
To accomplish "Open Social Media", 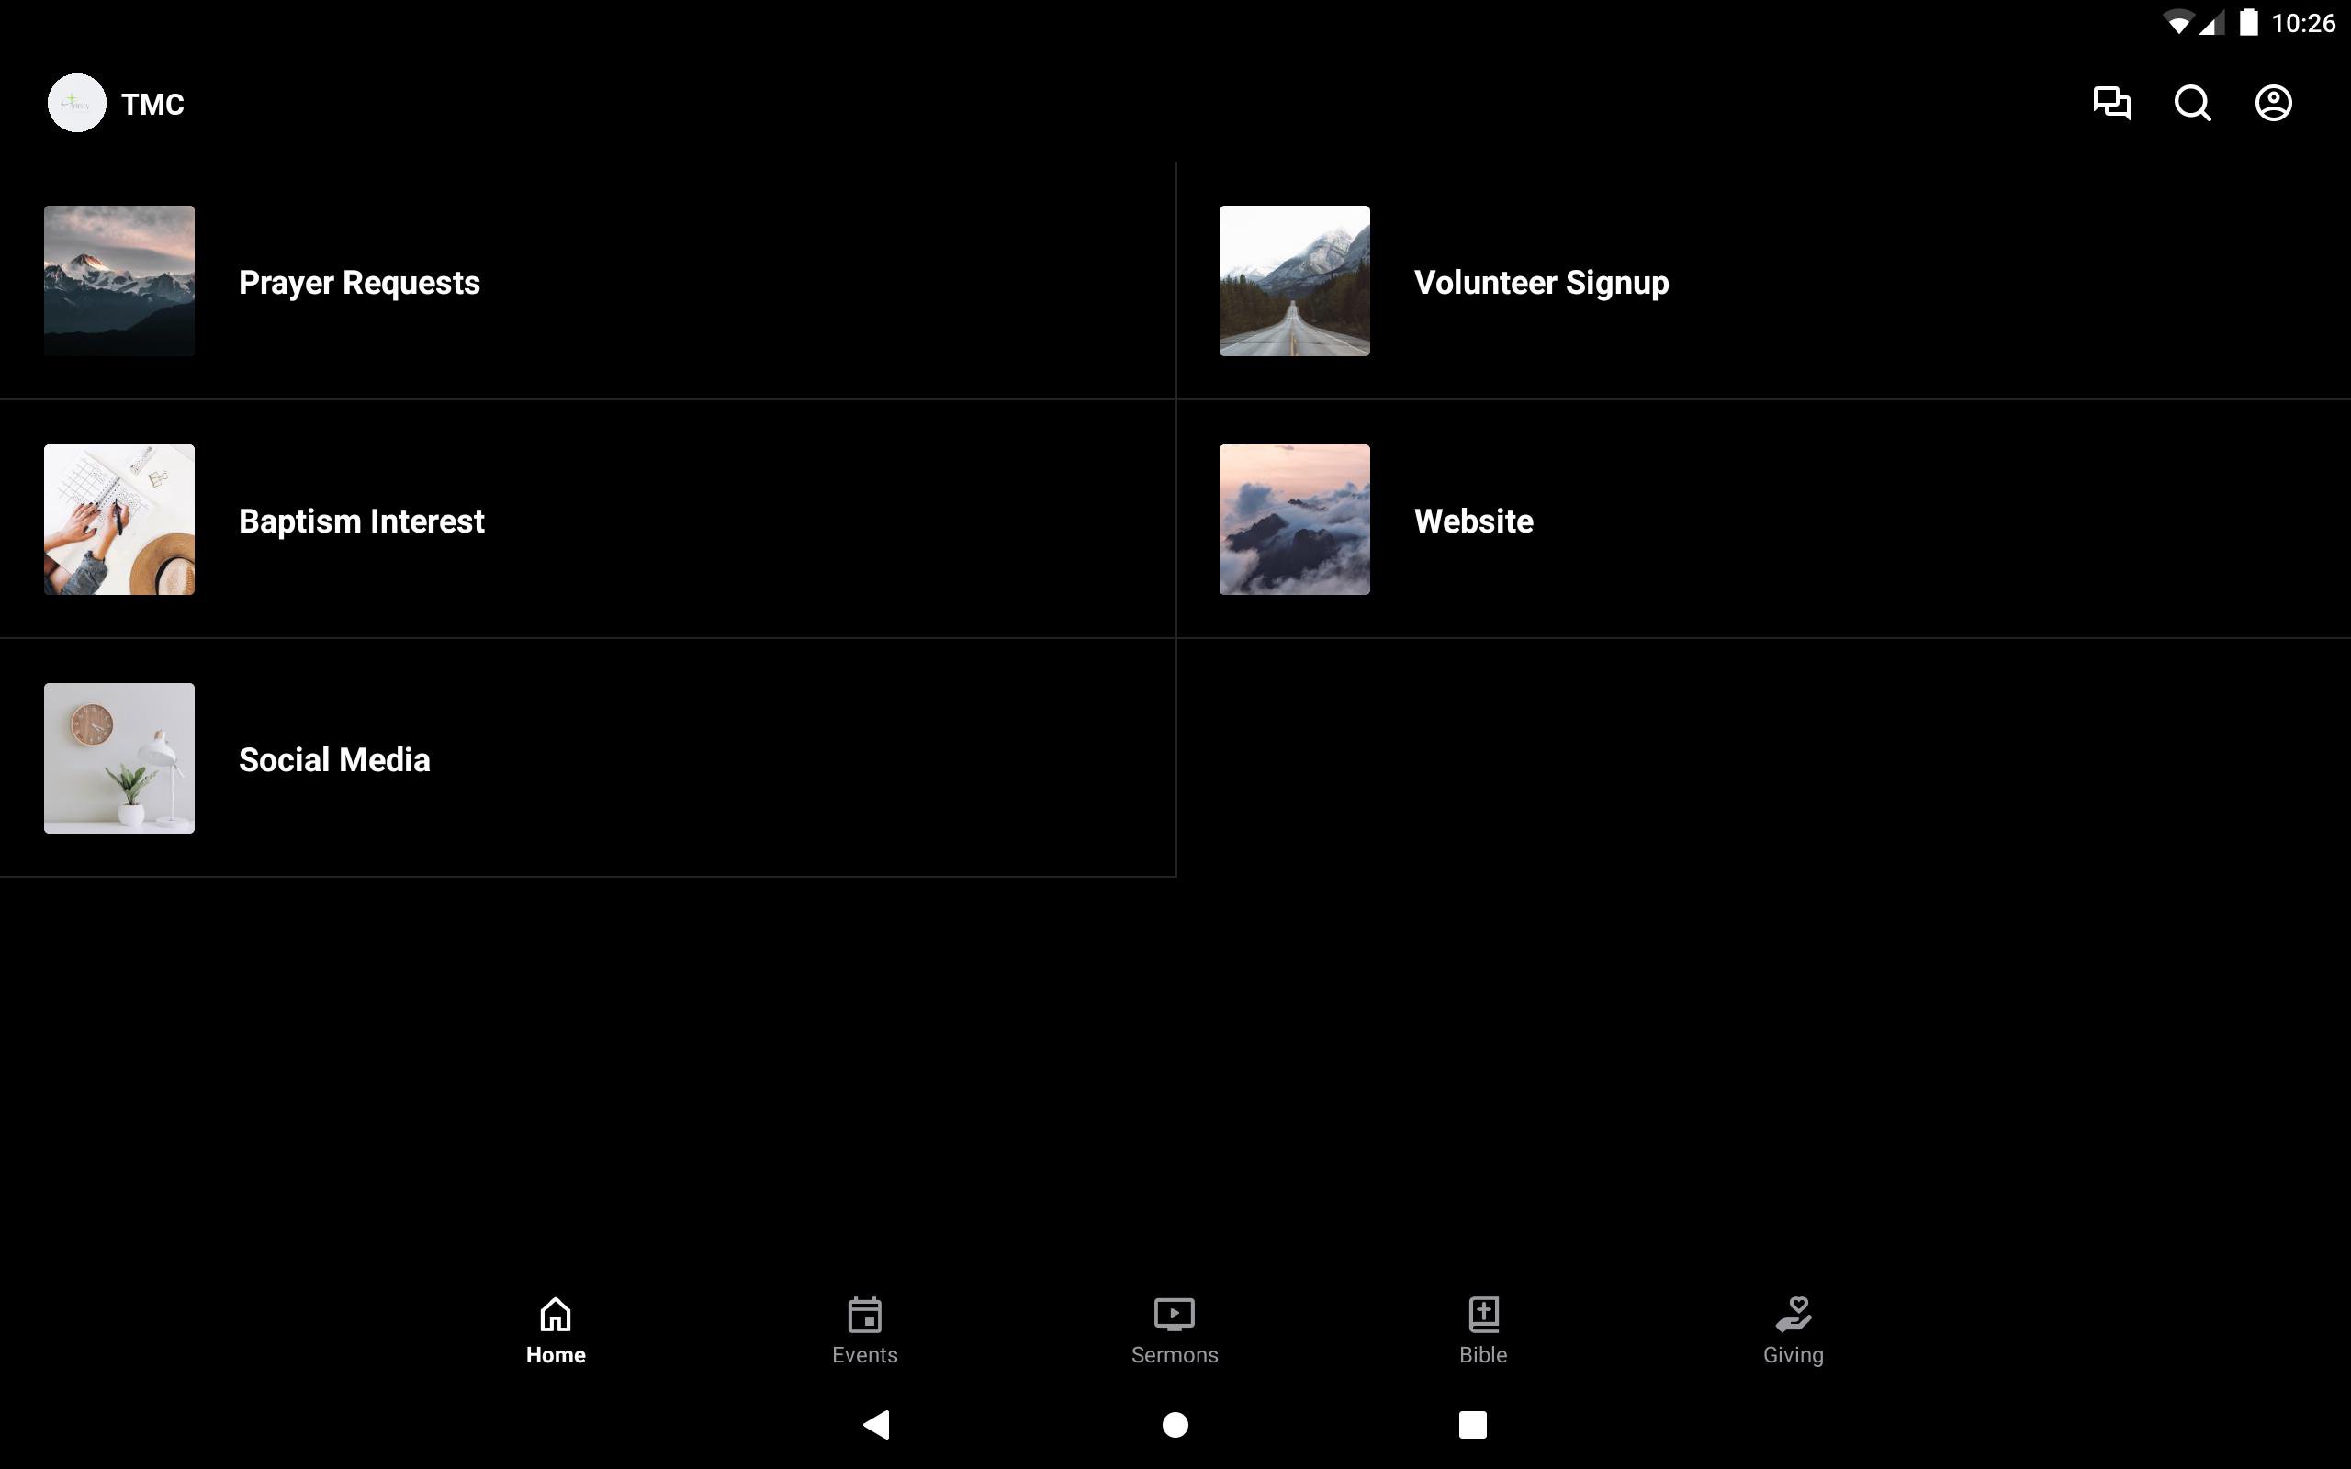I will [334, 760].
